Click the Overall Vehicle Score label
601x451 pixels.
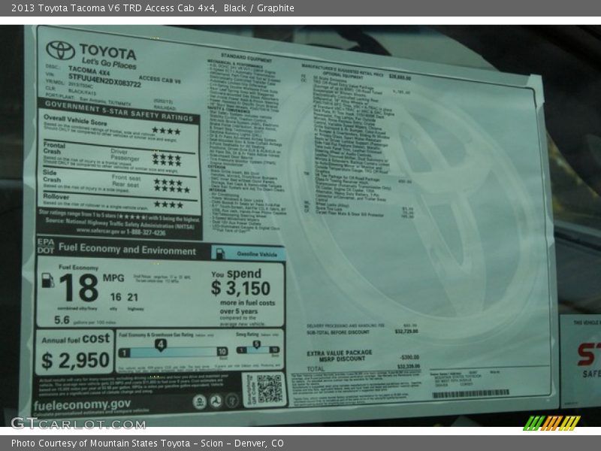75,120
